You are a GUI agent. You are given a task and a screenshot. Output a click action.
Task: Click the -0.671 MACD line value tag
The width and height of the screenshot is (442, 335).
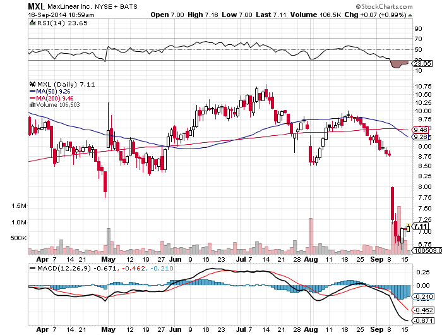tap(423, 321)
